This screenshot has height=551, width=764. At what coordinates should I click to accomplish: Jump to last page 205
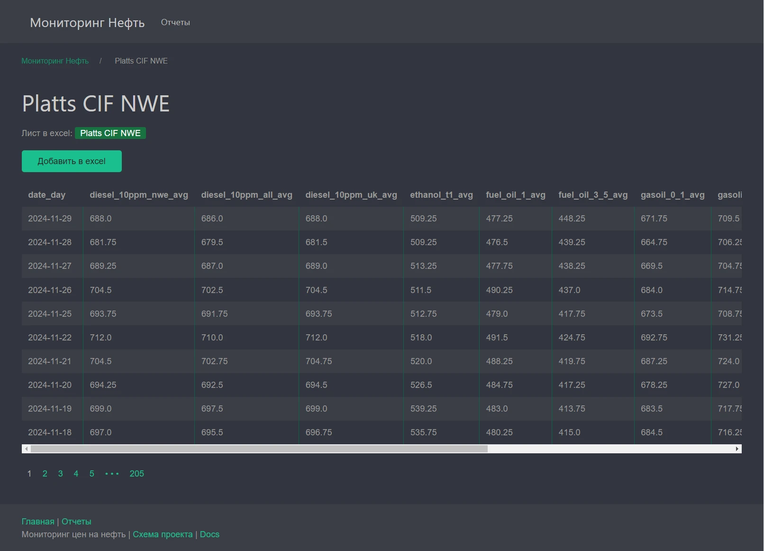click(136, 474)
